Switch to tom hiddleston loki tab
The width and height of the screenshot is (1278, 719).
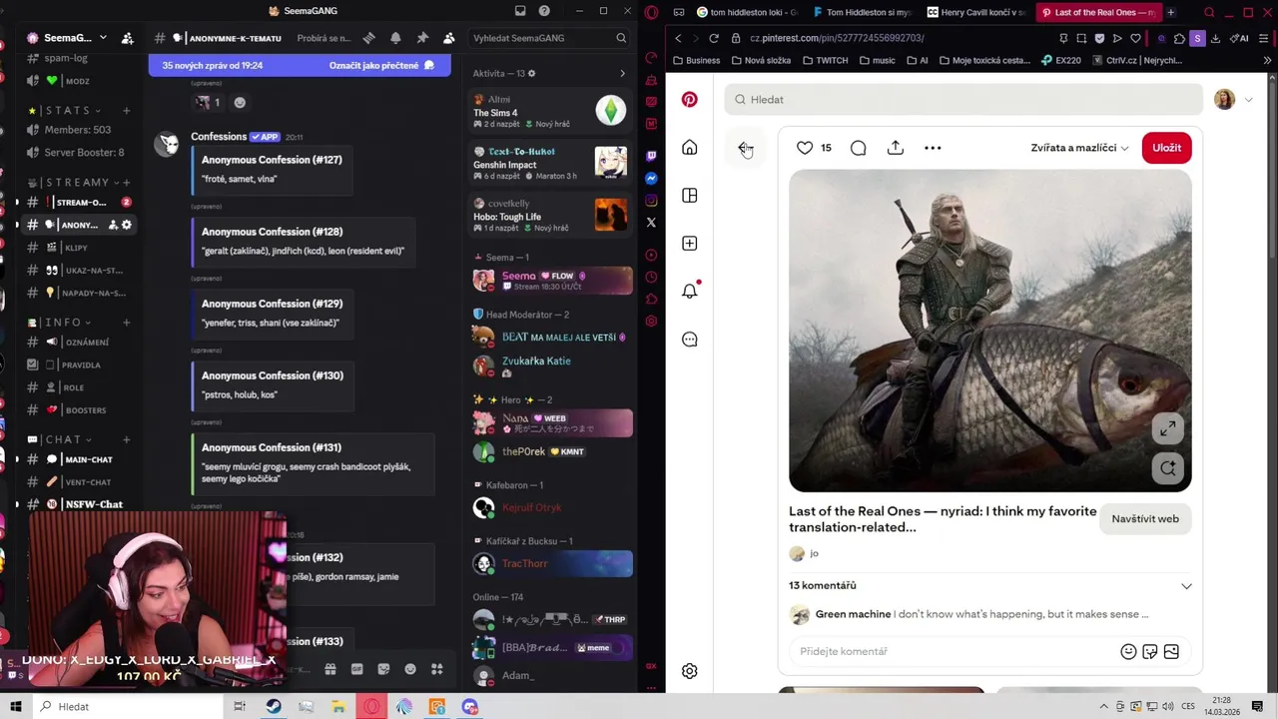click(x=746, y=12)
